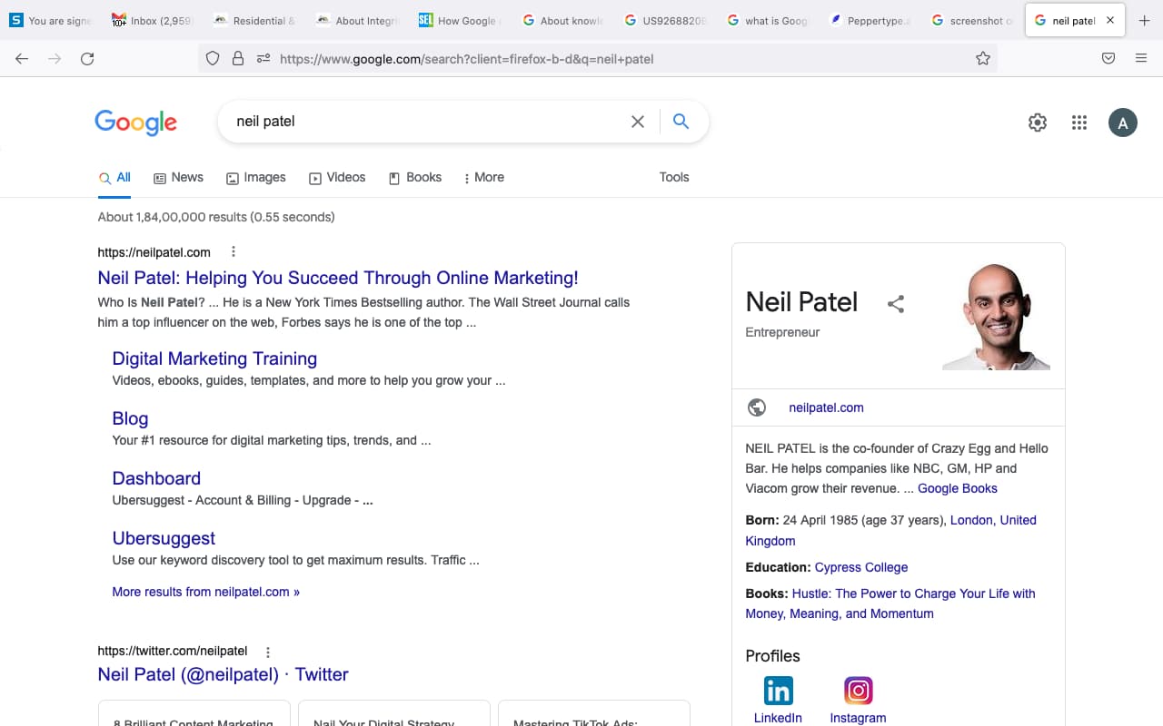The width and height of the screenshot is (1163, 726).
Task: Open Google search settings gear
Action: 1038,122
